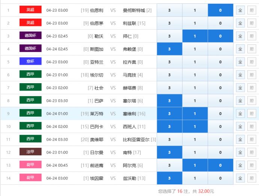Pick draw (1) in 亚特兰 vs 拉齐奥 row
Viewport: 259px width, 196px height.
pyautogui.click(x=195, y=62)
